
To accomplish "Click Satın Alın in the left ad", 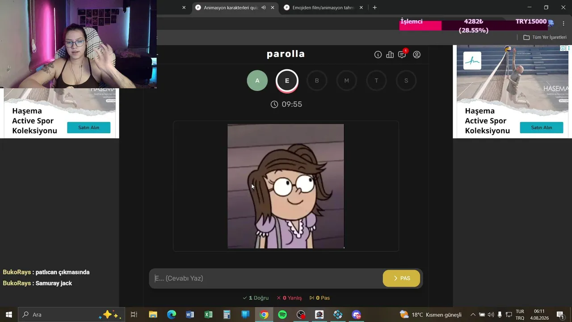I will pyautogui.click(x=88, y=127).
